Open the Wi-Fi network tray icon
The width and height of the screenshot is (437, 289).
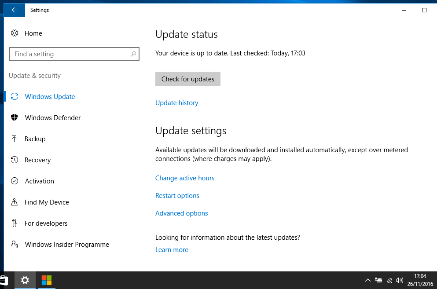389,280
